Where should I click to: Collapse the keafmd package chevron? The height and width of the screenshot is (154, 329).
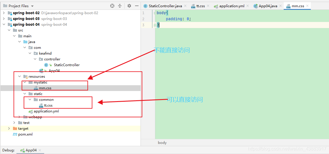click(30, 53)
